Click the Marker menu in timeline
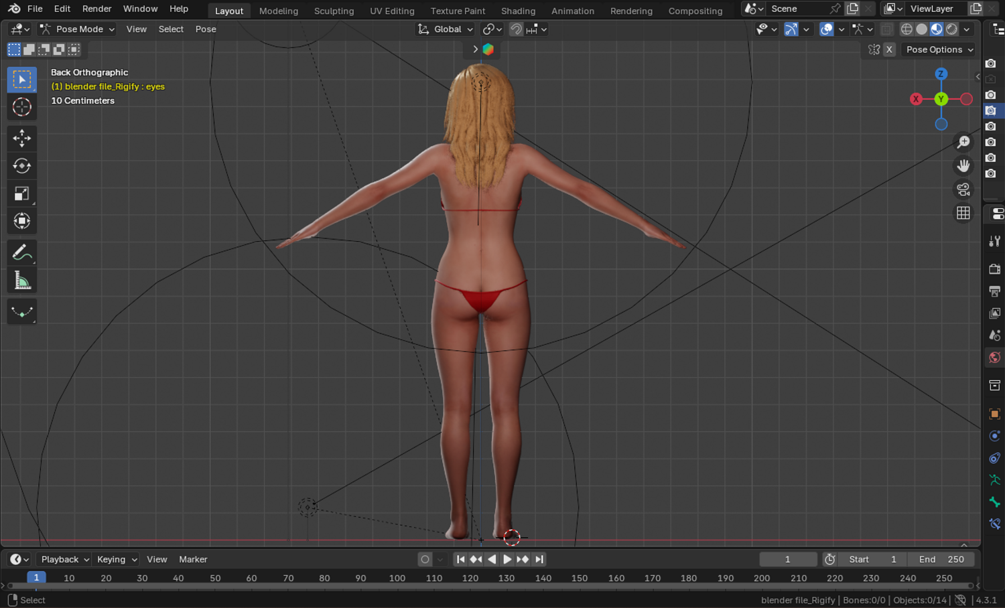1005x608 pixels. (193, 559)
